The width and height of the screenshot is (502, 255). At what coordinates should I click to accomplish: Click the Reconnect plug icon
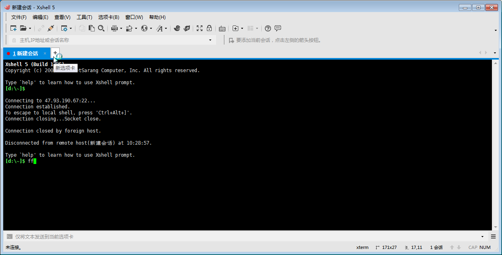coord(51,28)
